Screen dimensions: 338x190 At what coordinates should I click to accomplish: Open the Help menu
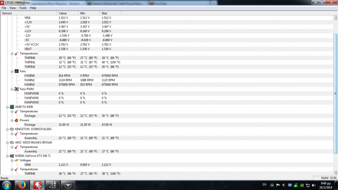(33, 8)
